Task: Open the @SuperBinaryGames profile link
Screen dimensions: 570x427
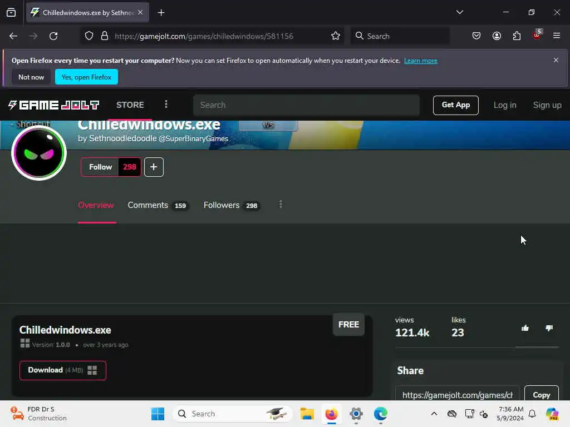Action: click(193, 138)
